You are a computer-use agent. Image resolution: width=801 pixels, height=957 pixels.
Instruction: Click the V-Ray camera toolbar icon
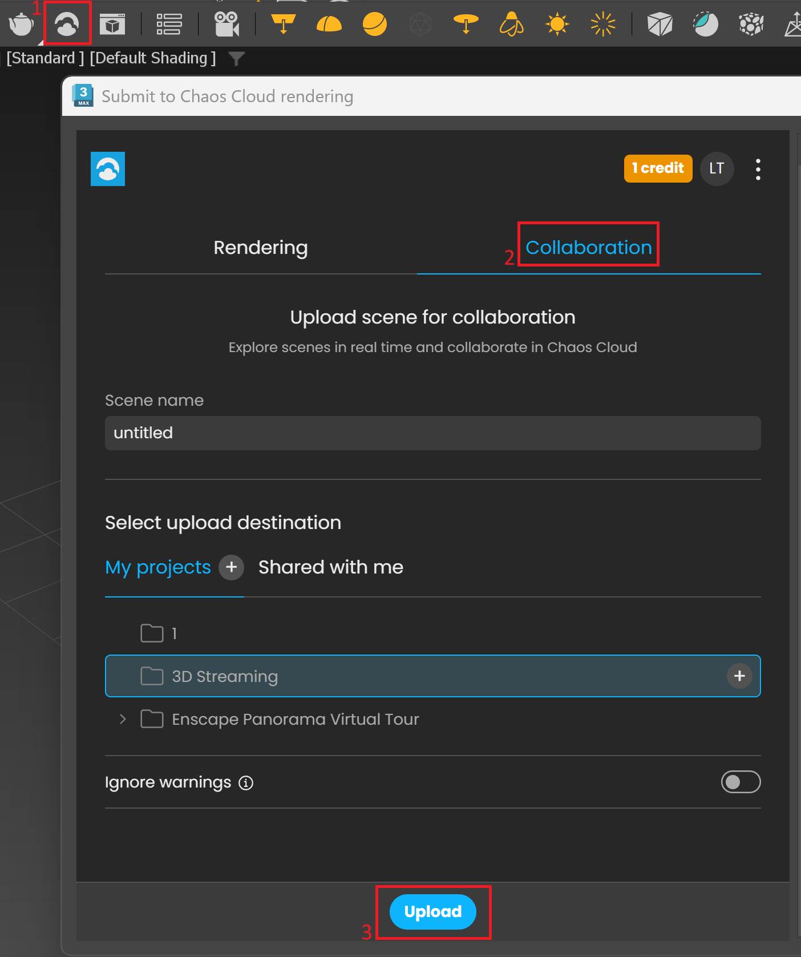coord(226,24)
